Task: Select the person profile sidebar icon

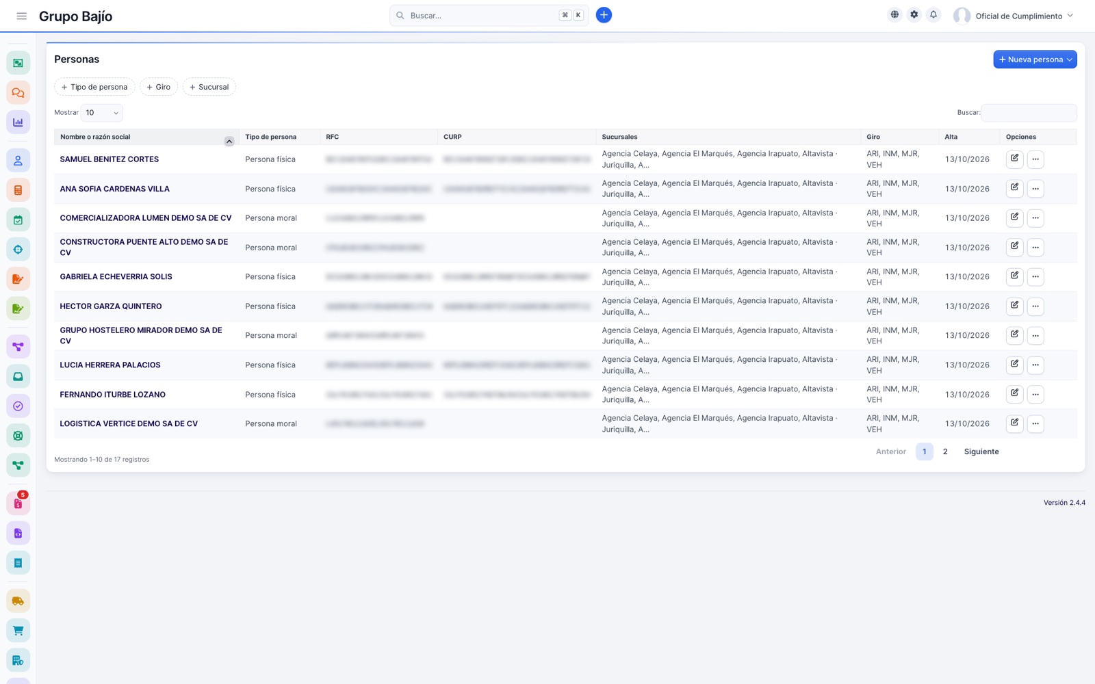Action: point(18,161)
